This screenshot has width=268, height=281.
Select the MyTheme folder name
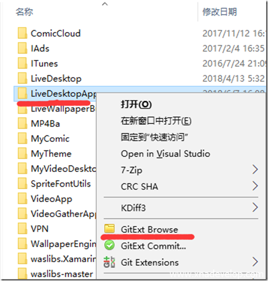51,154
